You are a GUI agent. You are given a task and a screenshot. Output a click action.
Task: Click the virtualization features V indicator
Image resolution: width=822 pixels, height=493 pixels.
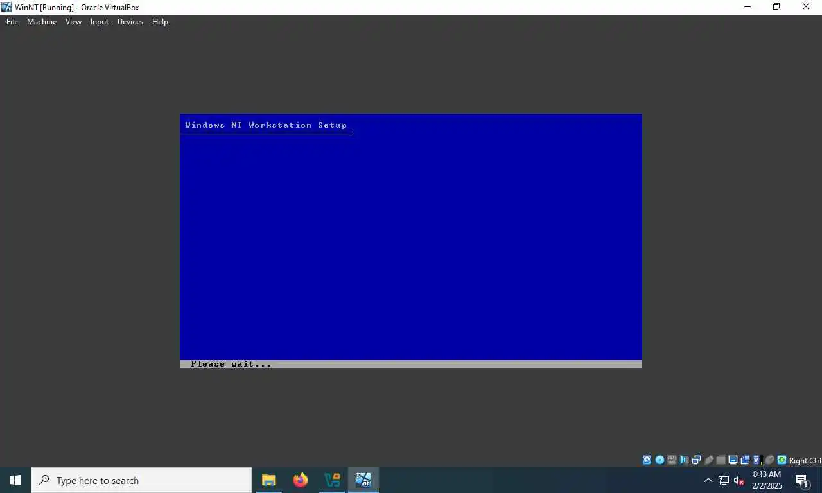757,460
